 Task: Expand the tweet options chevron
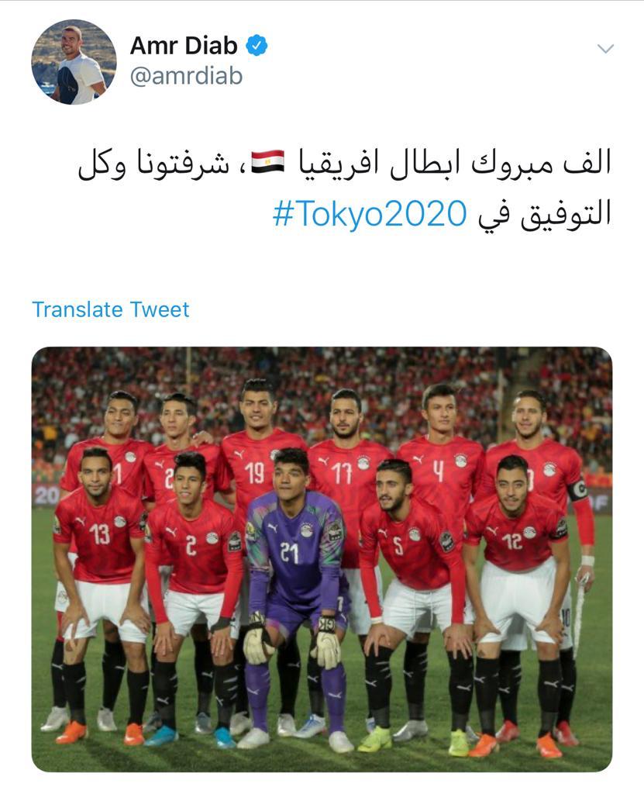(x=605, y=49)
